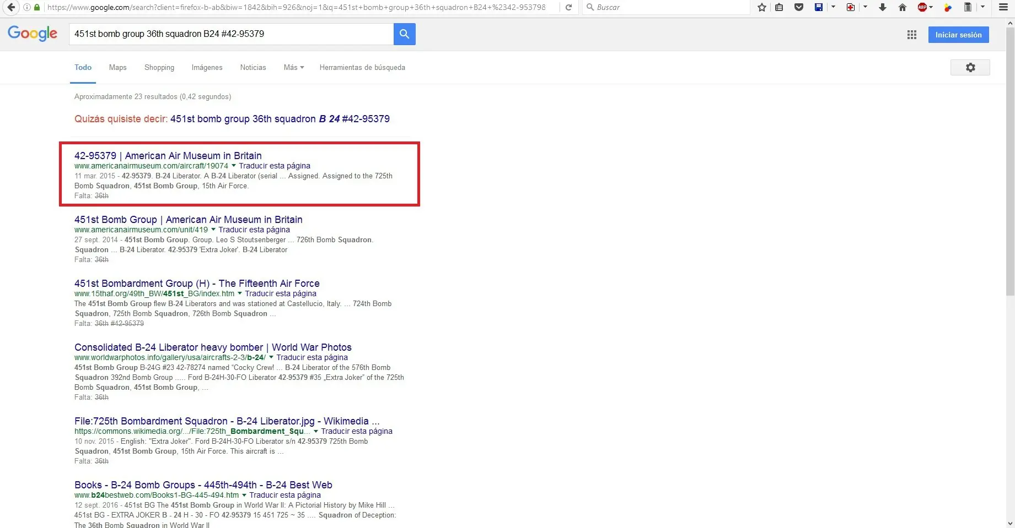This screenshot has width=1015, height=528.
Task: Click Traducir esta página for Wikimedia result
Action: click(357, 431)
